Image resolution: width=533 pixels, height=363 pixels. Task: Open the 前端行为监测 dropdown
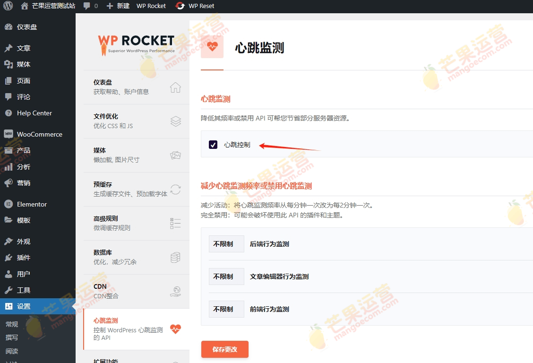coord(226,309)
